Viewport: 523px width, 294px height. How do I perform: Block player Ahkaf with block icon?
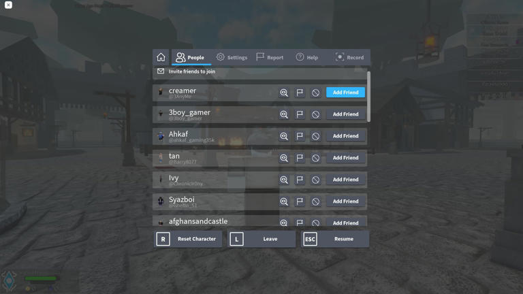[315, 136]
